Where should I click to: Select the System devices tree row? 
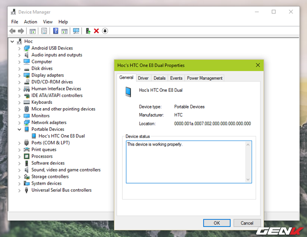47,183
